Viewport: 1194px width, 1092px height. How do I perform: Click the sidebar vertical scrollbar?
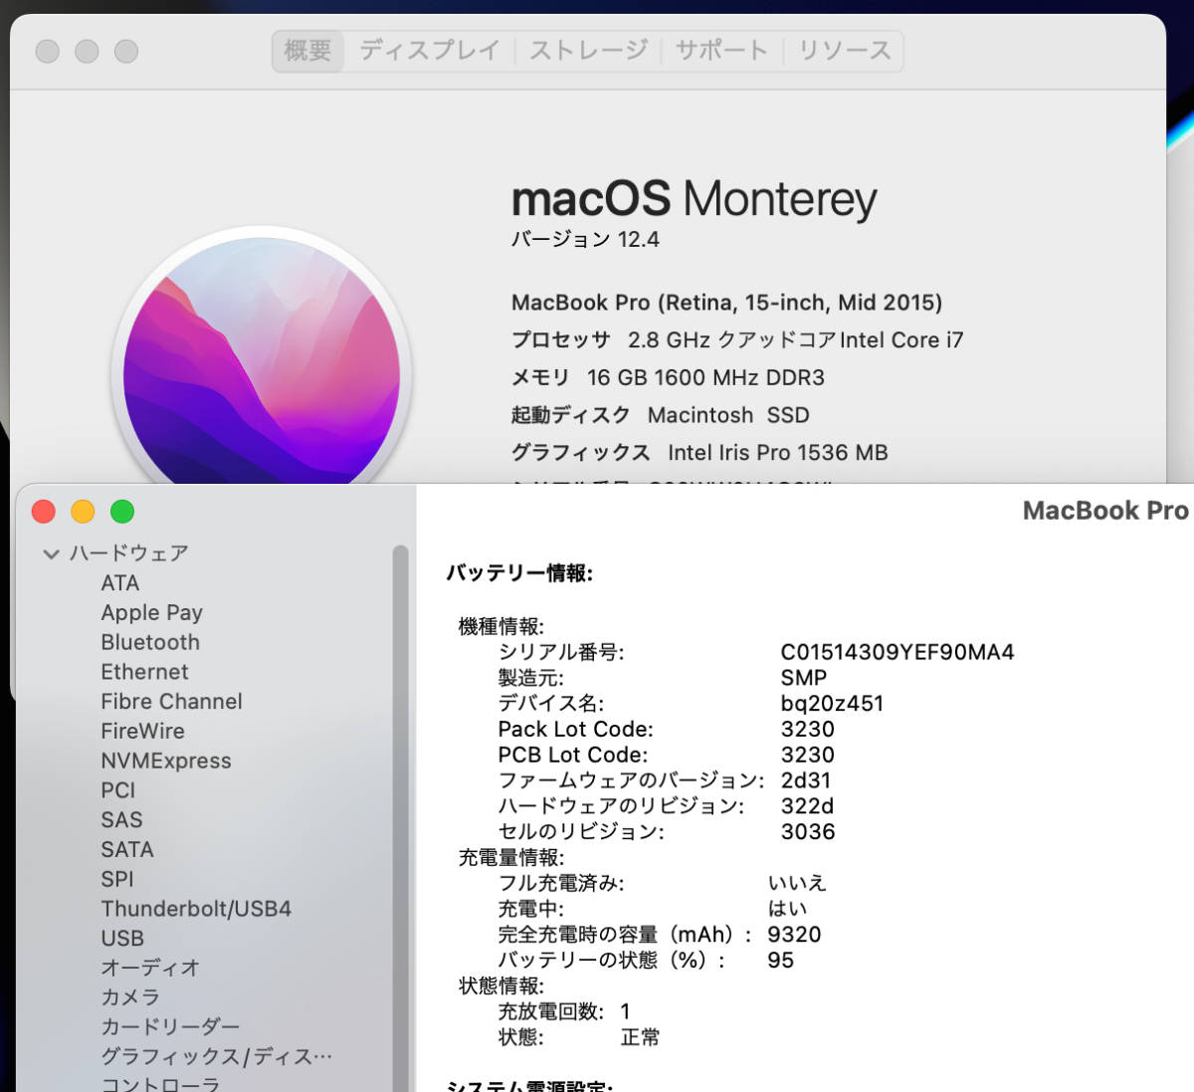pos(401,816)
